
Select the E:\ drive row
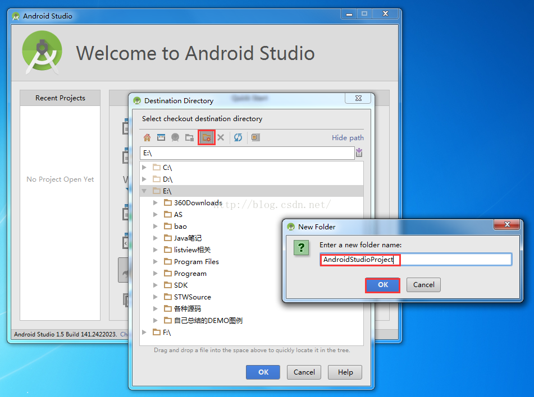point(252,191)
